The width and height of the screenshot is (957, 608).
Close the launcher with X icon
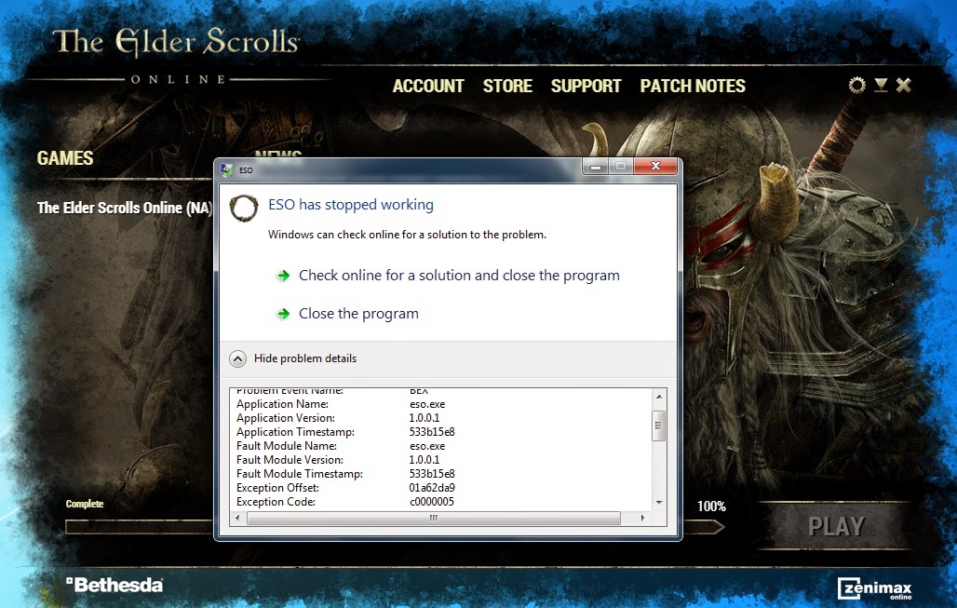(904, 85)
